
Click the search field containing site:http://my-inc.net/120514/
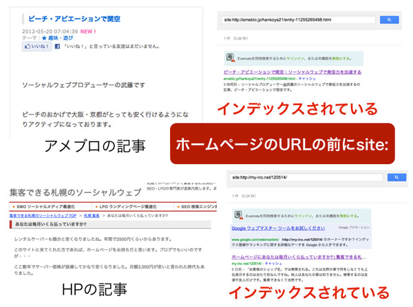[x=306, y=177]
